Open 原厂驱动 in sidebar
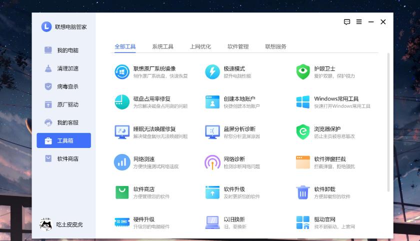 (x=64, y=104)
